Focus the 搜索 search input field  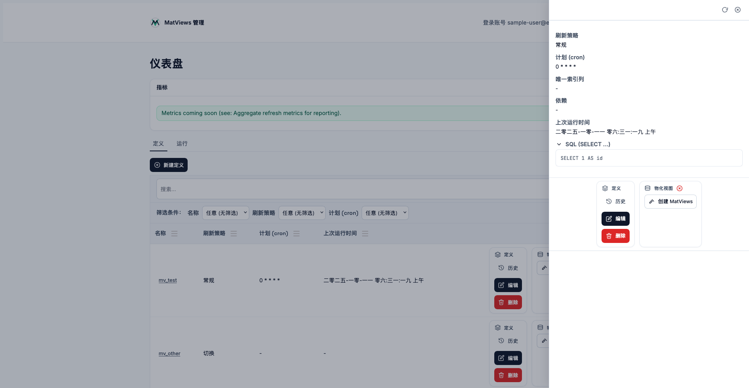tap(351, 189)
